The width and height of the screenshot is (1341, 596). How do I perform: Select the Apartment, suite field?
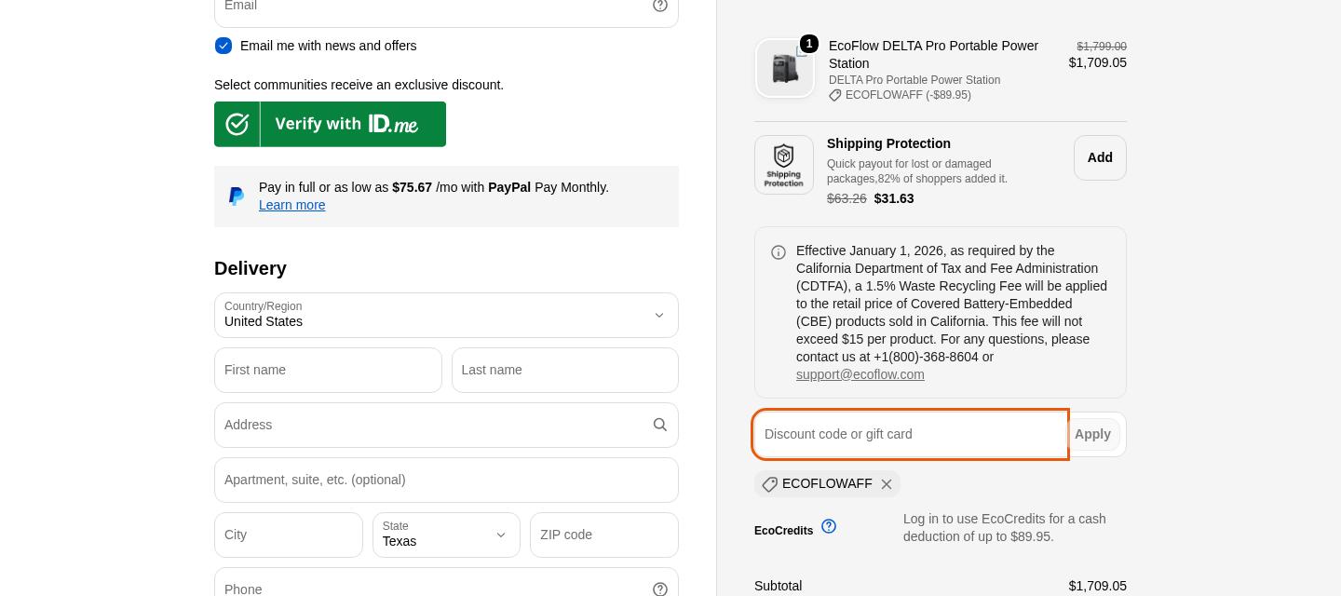tap(446, 481)
